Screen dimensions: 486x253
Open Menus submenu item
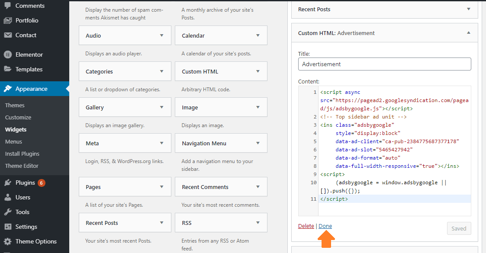click(14, 141)
